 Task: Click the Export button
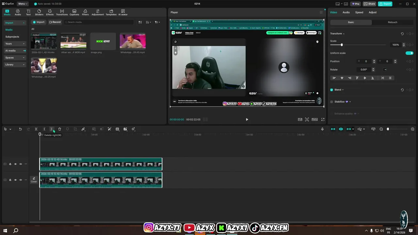385,4
